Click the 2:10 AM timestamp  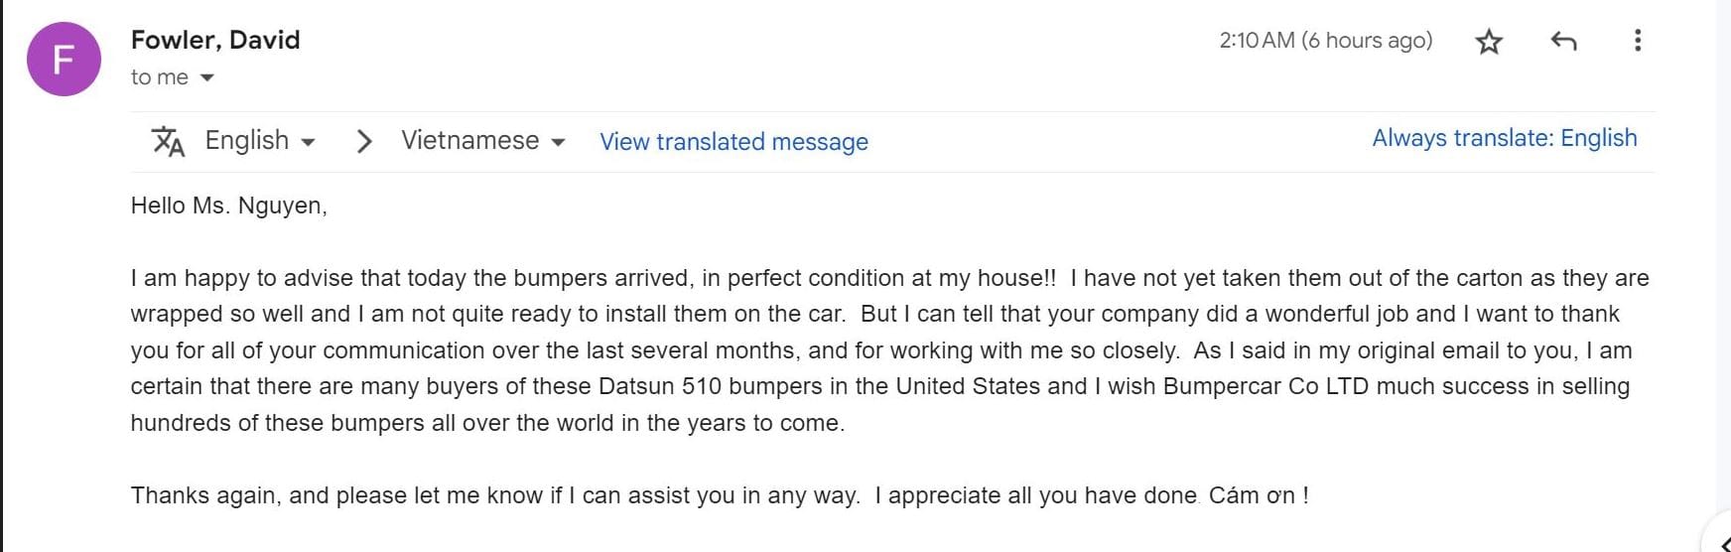[1325, 41]
